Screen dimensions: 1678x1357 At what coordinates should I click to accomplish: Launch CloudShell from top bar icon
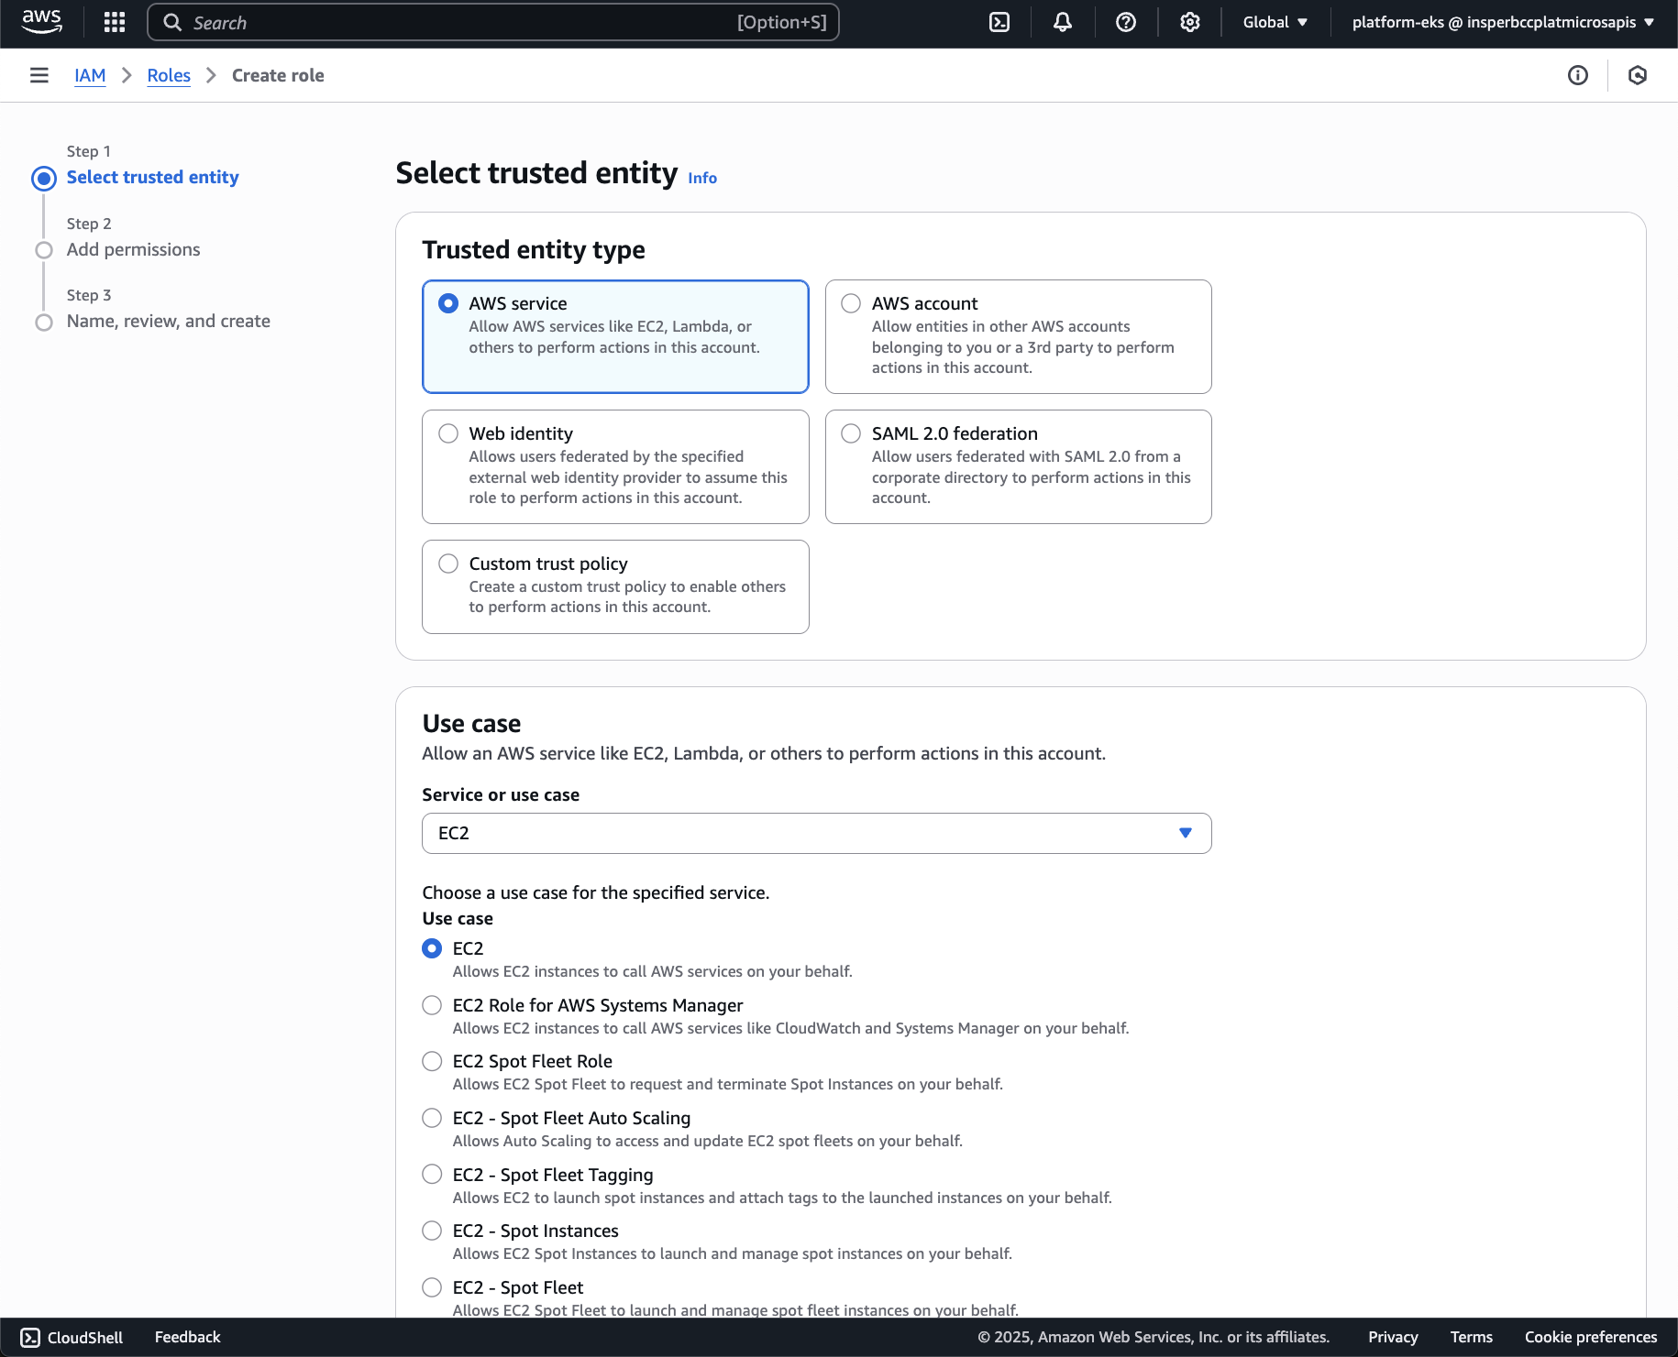coord(999,22)
